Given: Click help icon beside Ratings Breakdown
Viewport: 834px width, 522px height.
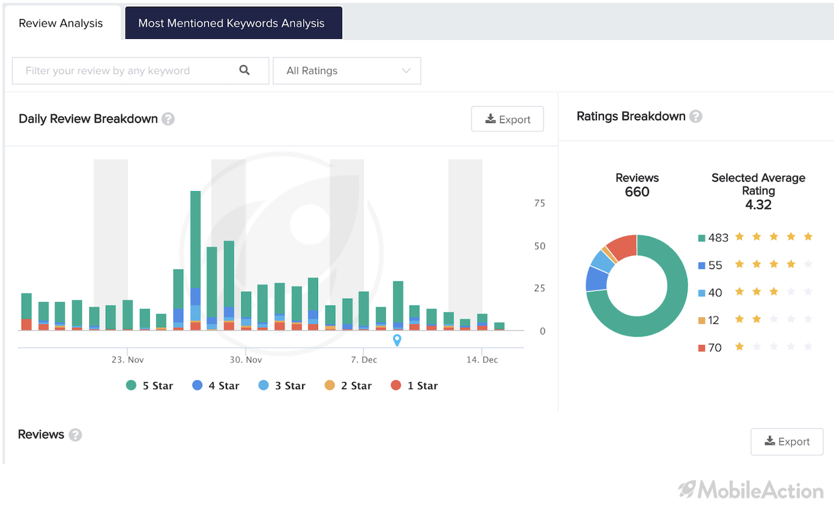Looking at the screenshot, I should (696, 116).
